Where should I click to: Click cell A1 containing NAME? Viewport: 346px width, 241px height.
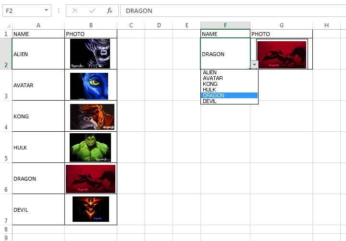coord(38,34)
